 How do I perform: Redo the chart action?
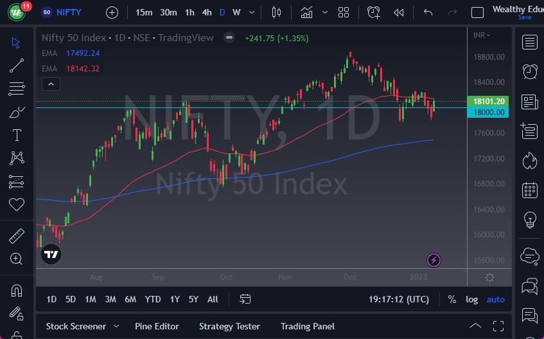[452, 12]
